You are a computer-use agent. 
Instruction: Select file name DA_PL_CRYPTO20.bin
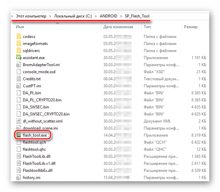42,100
